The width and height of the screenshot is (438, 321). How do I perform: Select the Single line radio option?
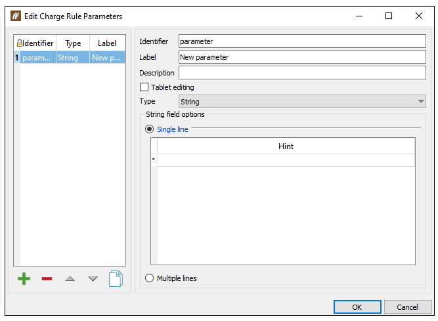tap(150, 129)
